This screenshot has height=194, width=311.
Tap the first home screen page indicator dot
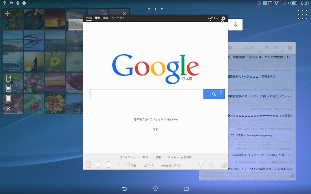(149, 9)
